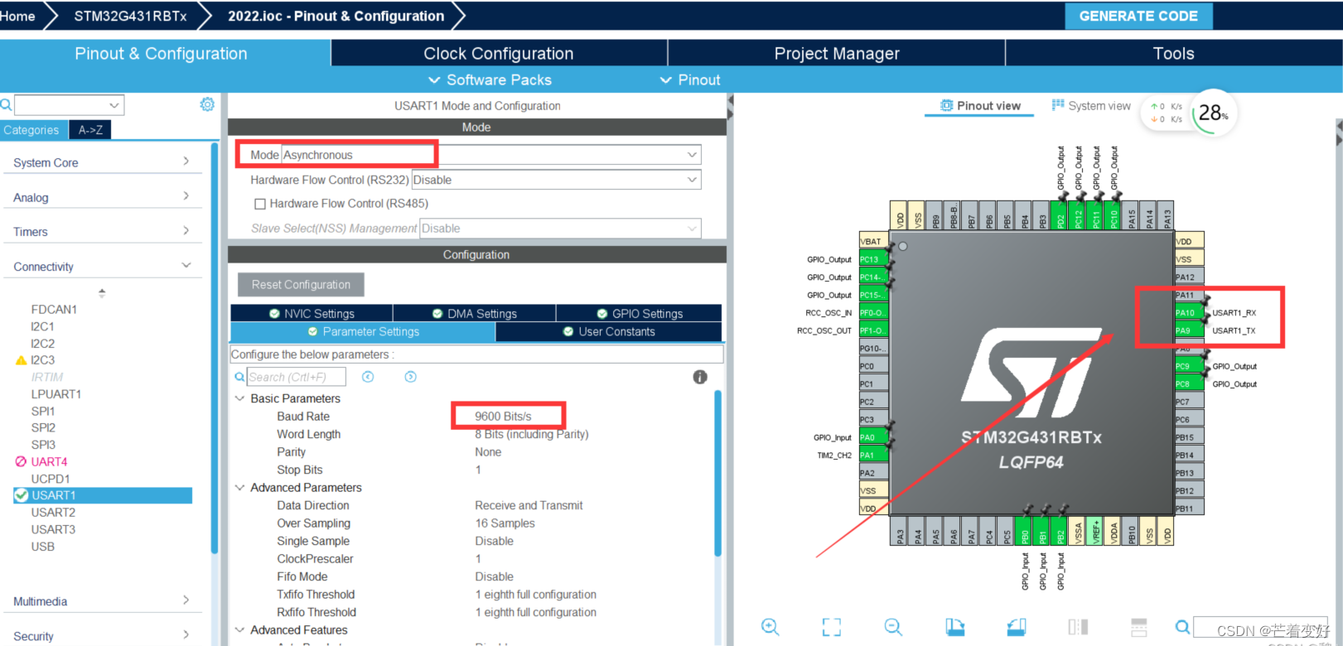Show parameter information with the info icon
This screenshot has width=1343, height=646.
700,377
